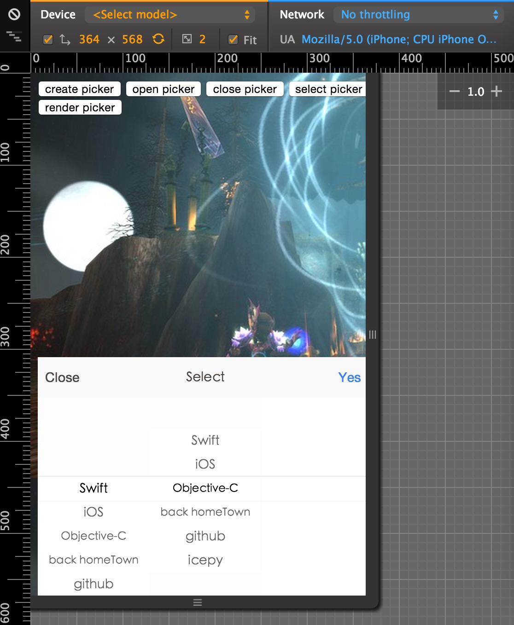
Task: Toggle the Fit checkbox
Action: pyautogui.click(x=234, y=40)
